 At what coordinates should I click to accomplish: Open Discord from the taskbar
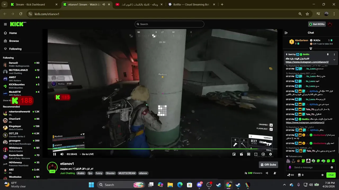(x=199, y=185)
